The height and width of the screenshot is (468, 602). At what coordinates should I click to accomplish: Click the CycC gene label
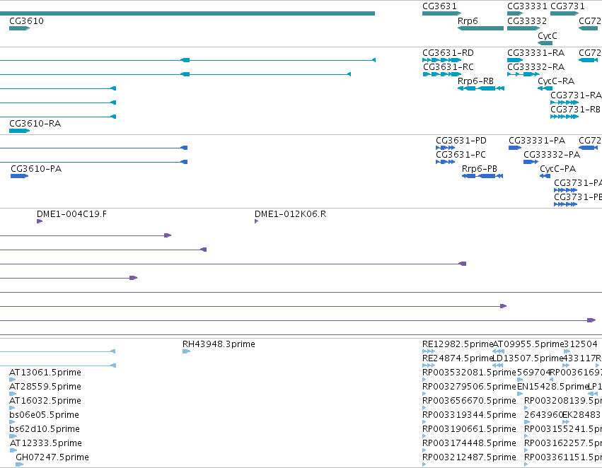click(547, 35)
